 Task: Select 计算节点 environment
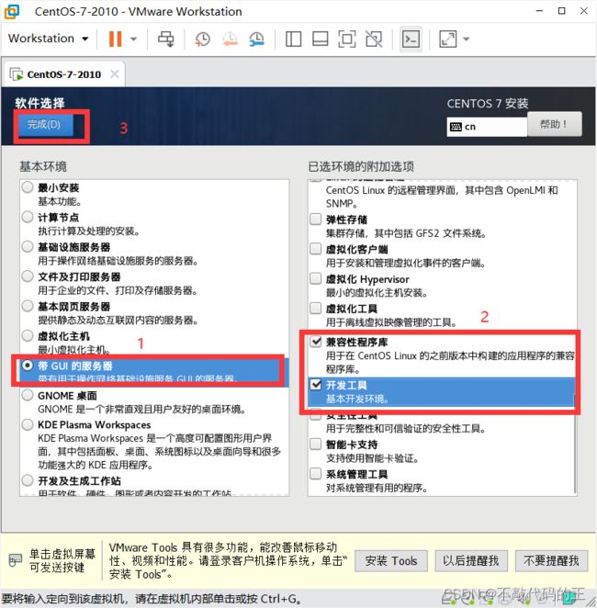click(28, 217)
